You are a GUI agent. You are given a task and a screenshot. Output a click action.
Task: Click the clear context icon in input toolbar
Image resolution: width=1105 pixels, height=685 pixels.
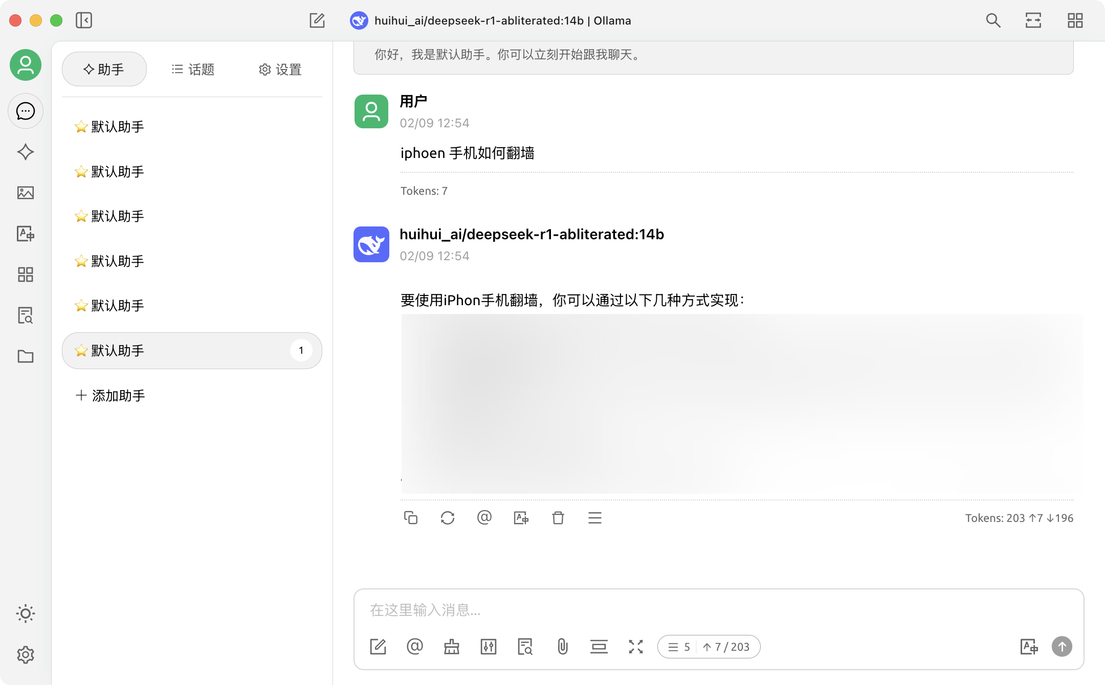599,647
